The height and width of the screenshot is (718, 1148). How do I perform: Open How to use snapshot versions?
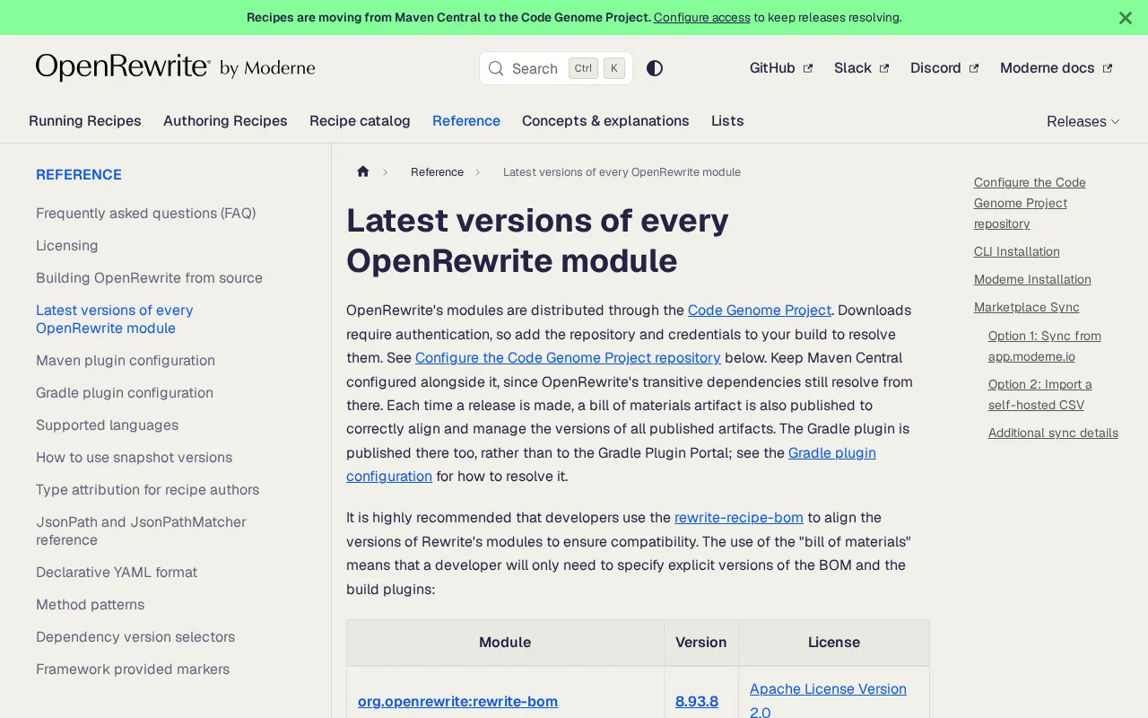point(134,457)
